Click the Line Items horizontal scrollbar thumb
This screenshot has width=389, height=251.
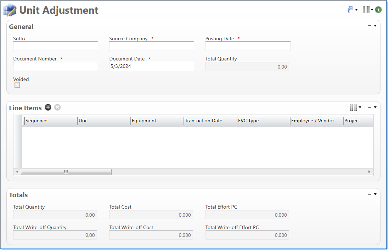[x=66, y=172]
